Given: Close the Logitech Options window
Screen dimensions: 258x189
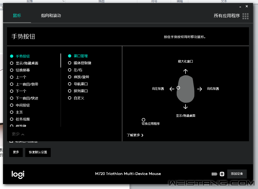Looking at the screenshot, I should click(x=247, y=6).
